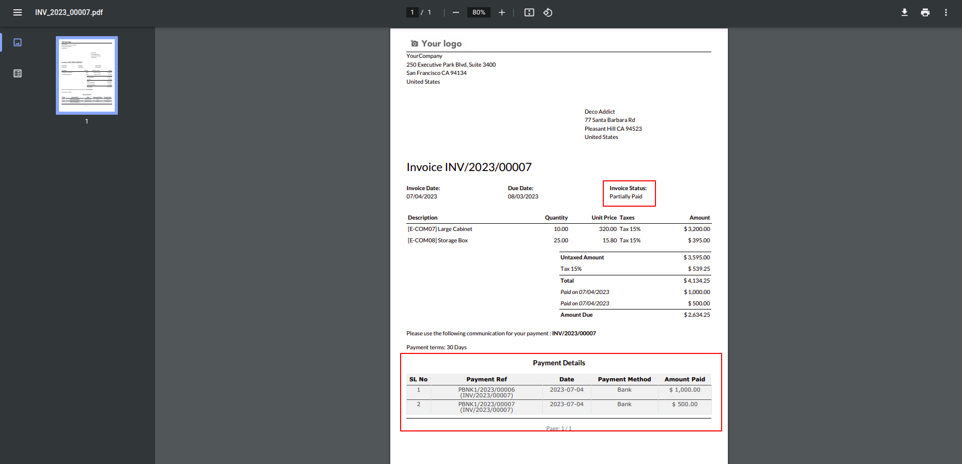
Task: Print the invoice document
Action: pos(925,12)
